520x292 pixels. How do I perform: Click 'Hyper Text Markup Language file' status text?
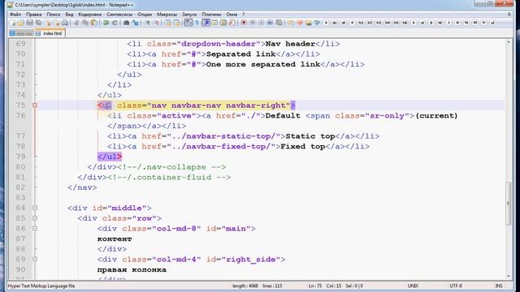coord(41,286)
